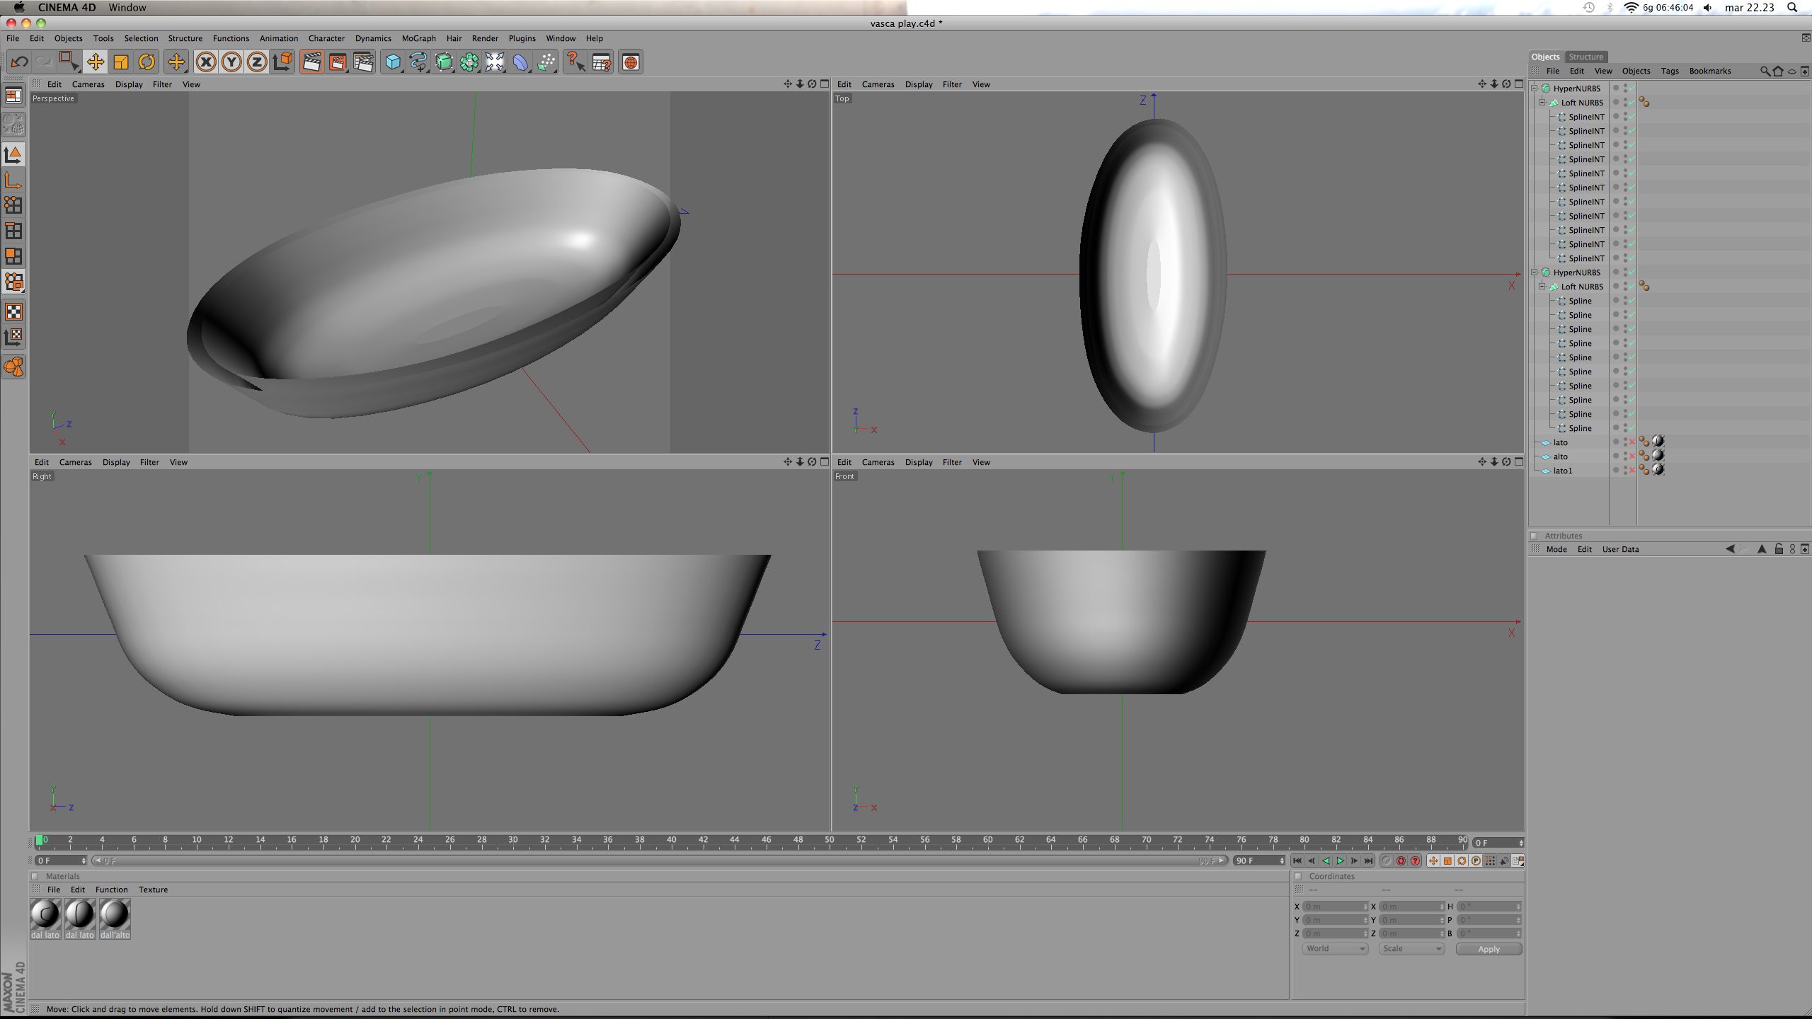Click the HyperNURBS generator toolbar icon
Image resolution: width=1812 pixels, height=1019 pixels.
pyautogui.click(x=444, y=62)
